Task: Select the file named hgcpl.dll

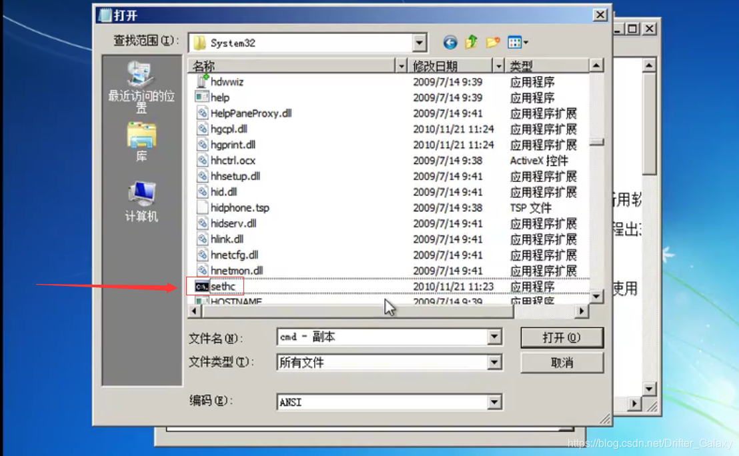Action: coord(229,129)
